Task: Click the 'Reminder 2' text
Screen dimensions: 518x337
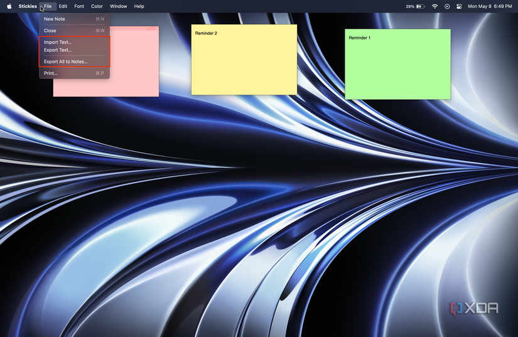Action: (x=206, y=33)
